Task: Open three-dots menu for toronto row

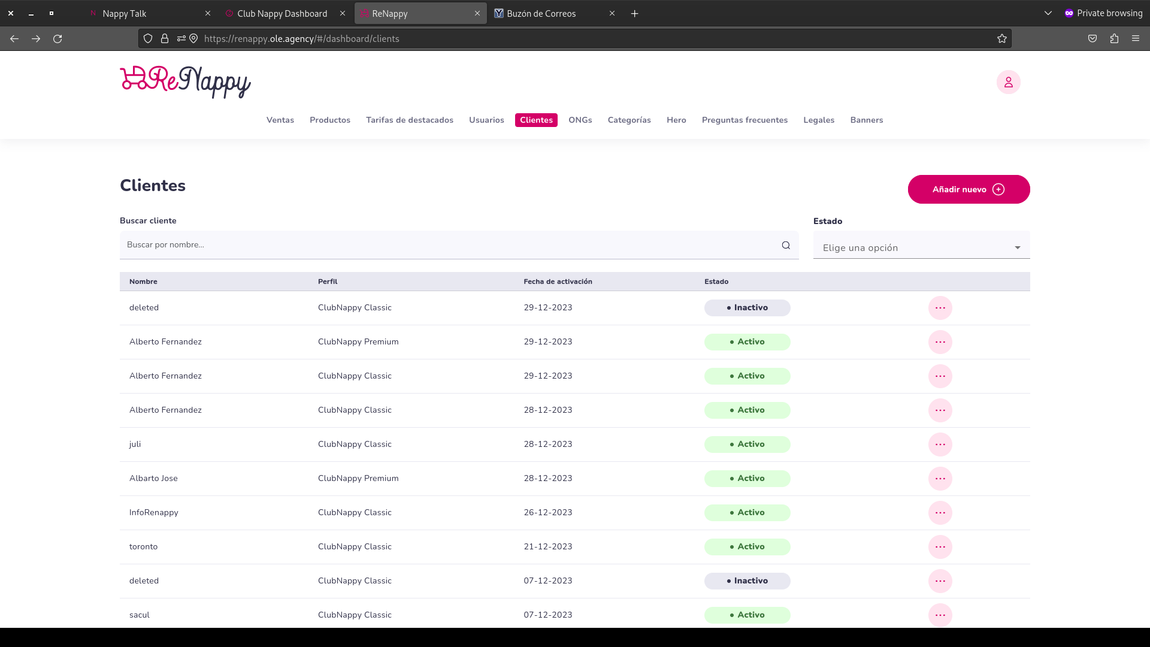Action: 940,547
